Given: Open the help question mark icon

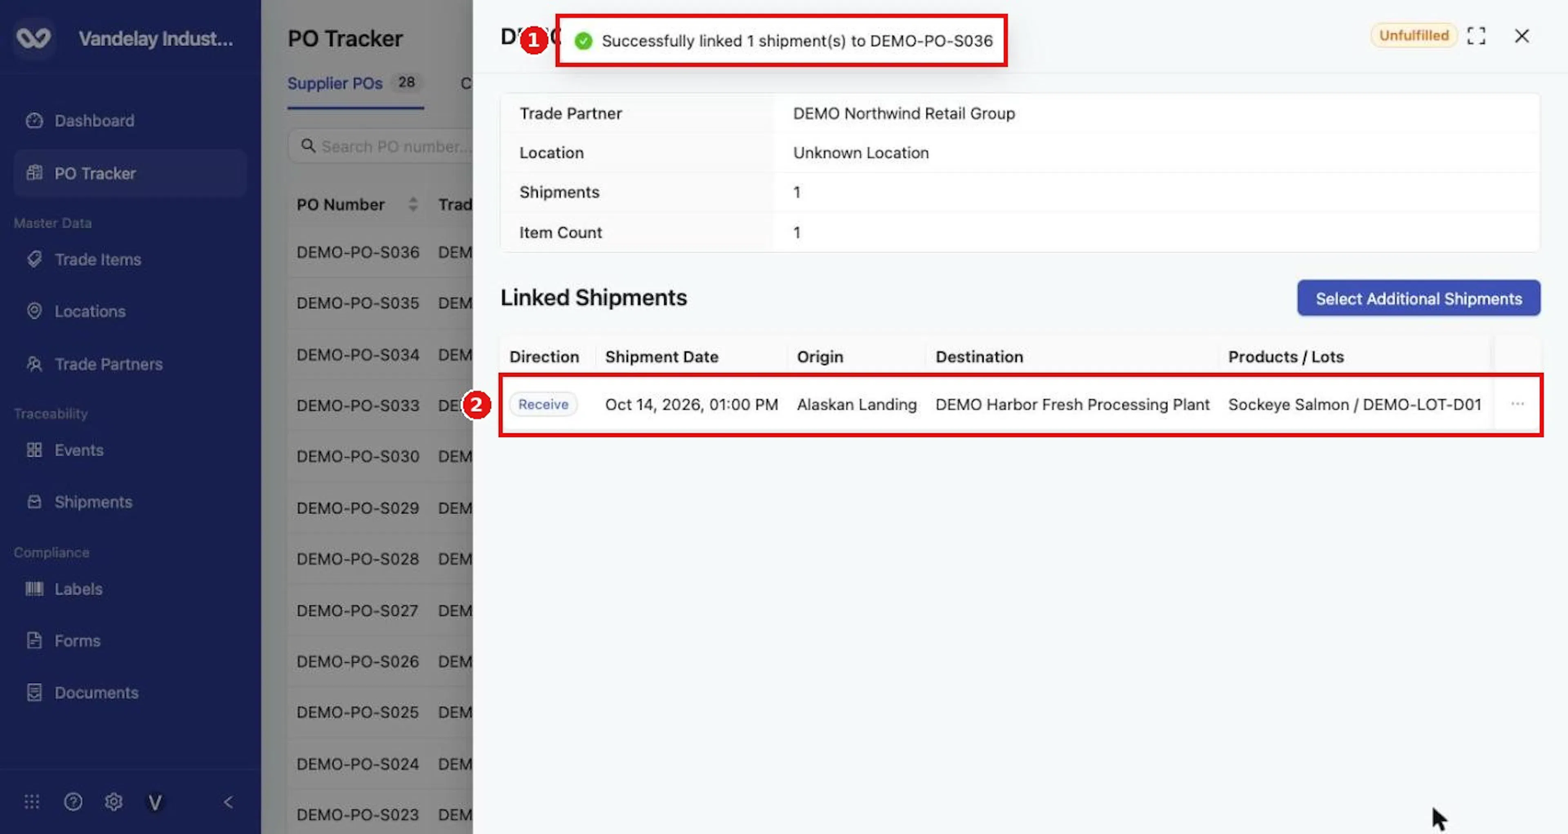Looking at the screenshot, I should [x=73, y=802].
